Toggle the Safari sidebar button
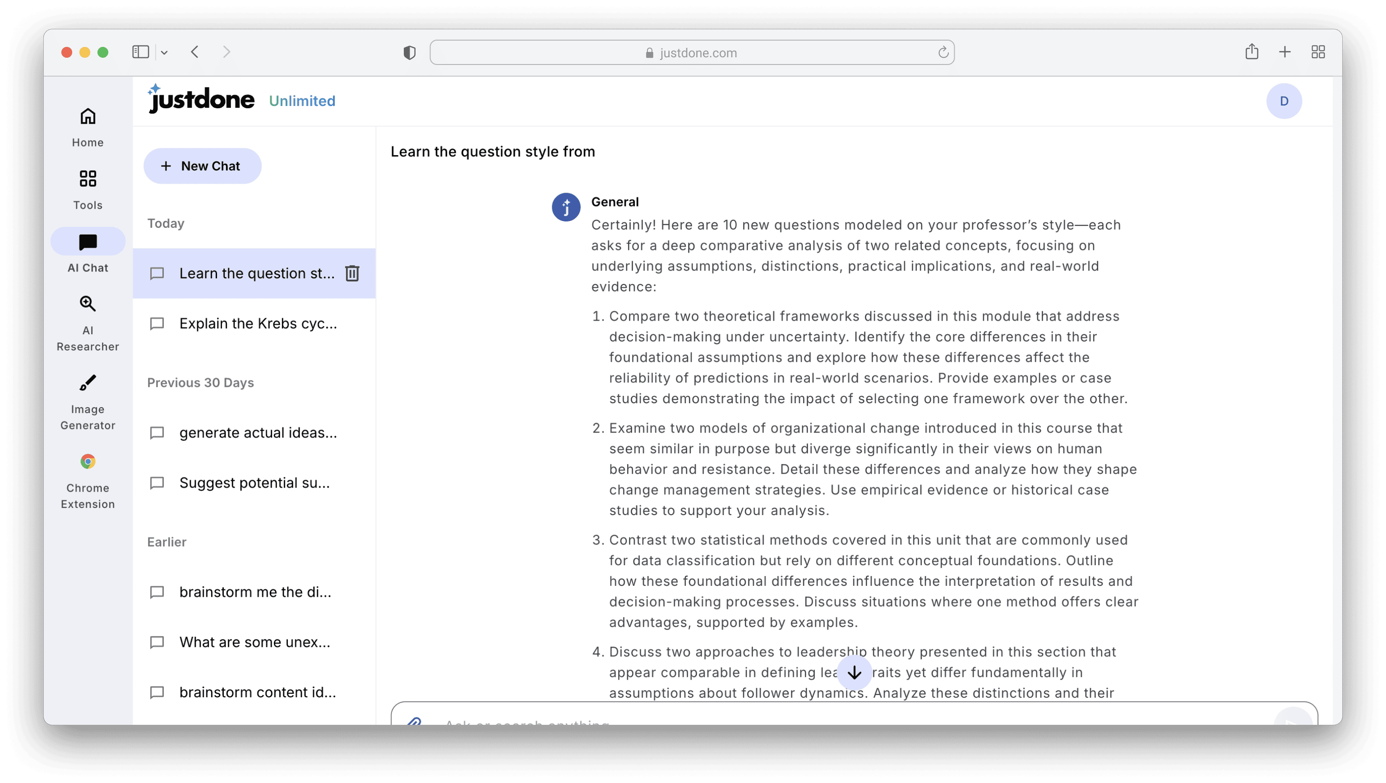Image resolution: width=1386 pixels, height=783 pixels. [140, 52]
